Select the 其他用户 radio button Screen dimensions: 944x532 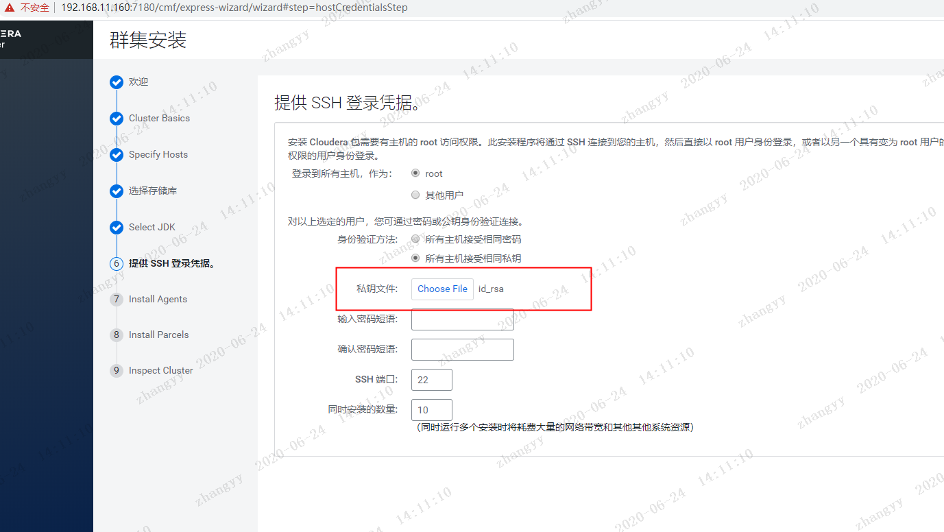(x=415, y=195)
